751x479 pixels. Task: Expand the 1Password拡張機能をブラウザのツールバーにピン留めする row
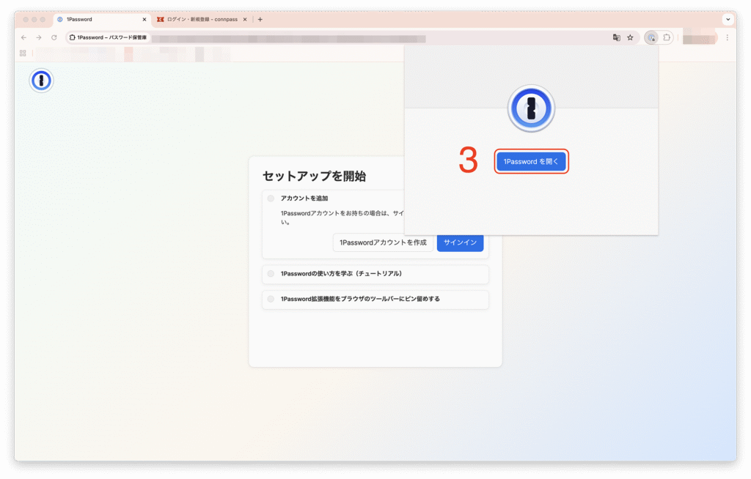pos(375,300)
